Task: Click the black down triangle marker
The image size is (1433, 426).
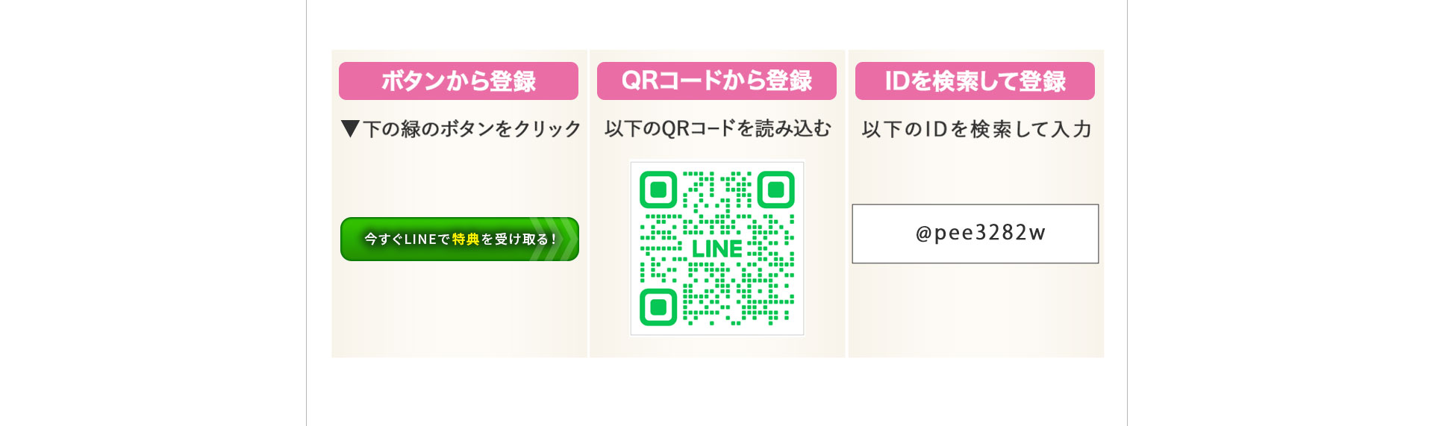Action: tap(350, 129)
